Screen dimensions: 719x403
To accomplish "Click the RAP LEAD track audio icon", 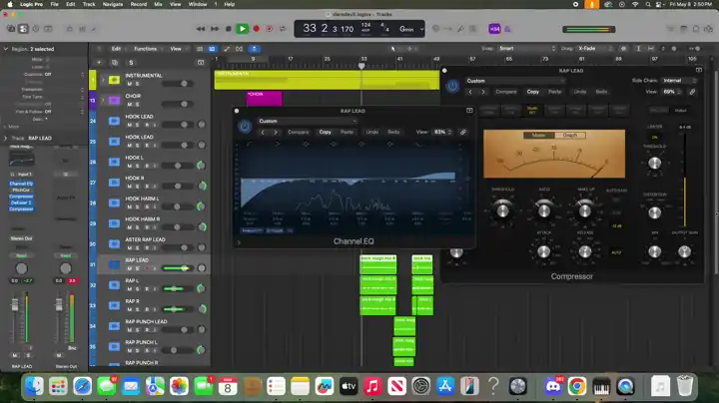I will coord(114,264).
